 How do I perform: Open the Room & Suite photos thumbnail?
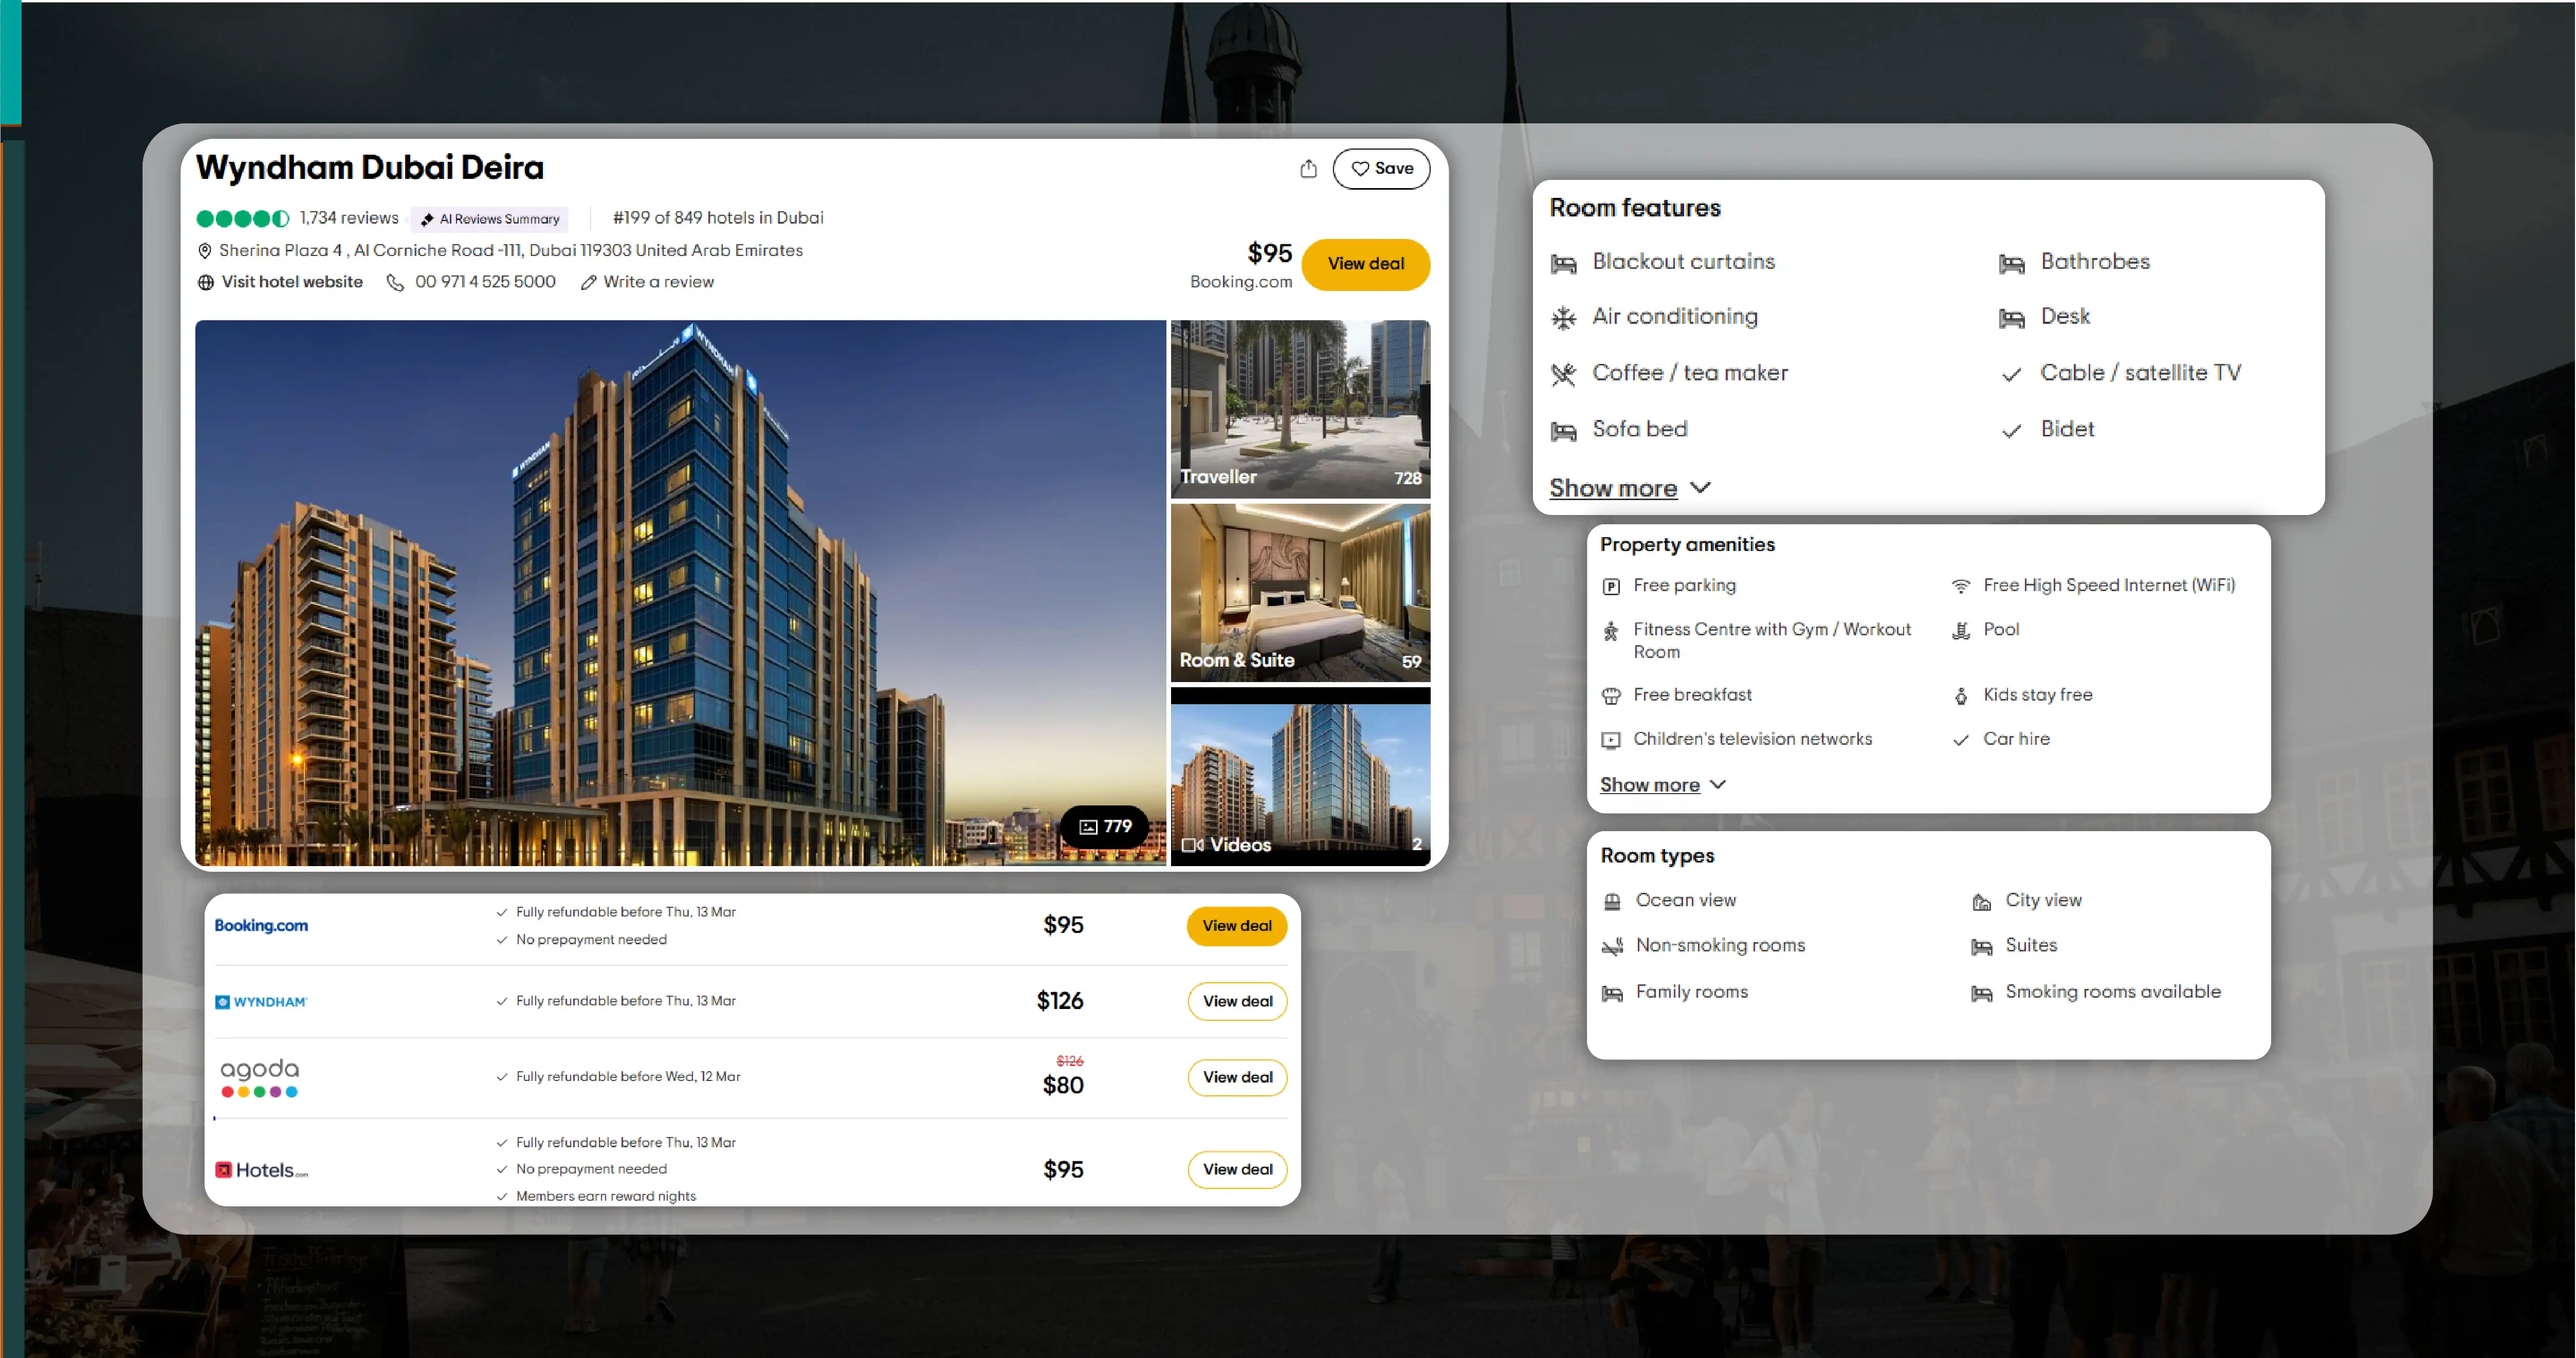coord(1300,593)
